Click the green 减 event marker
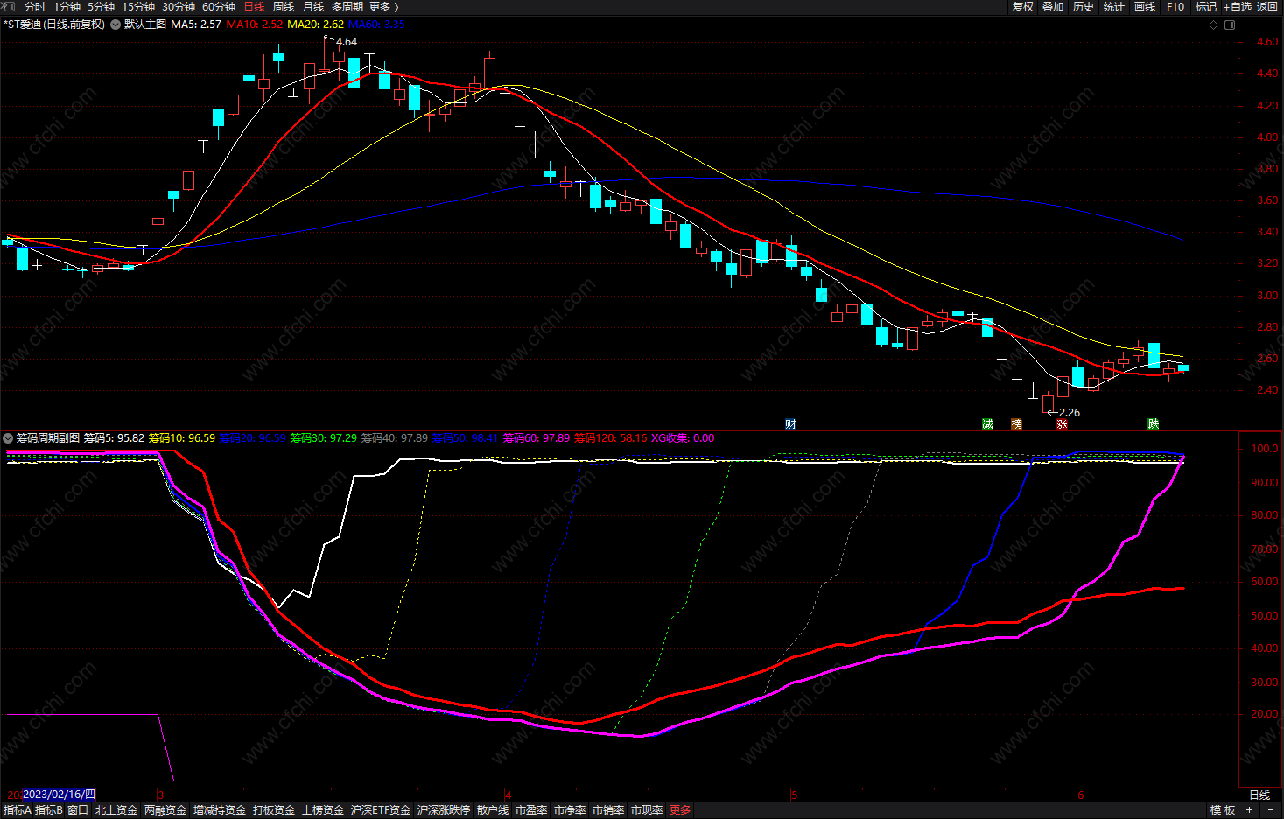 (987, 424)
